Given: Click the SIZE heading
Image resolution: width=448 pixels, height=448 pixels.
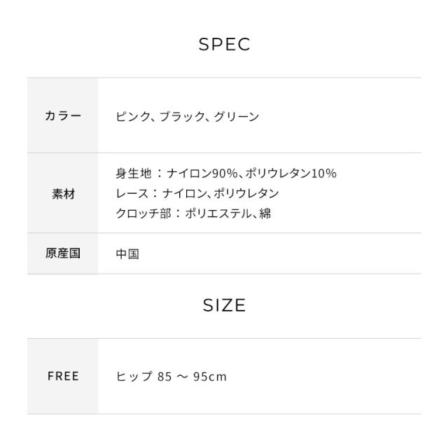Looking at the screenshot, I should point(224,306).
